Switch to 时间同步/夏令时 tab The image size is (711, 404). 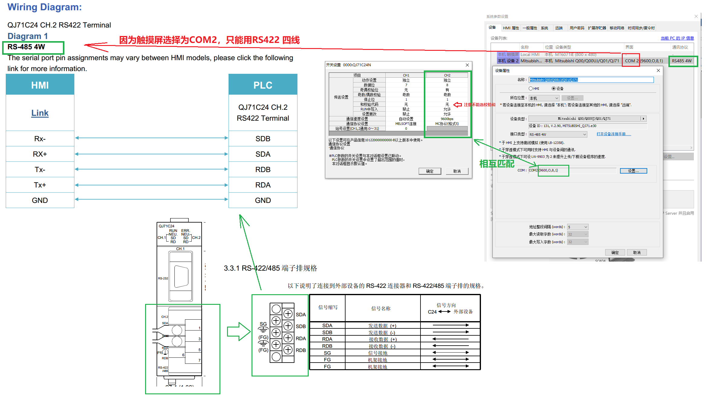[641, 28]
